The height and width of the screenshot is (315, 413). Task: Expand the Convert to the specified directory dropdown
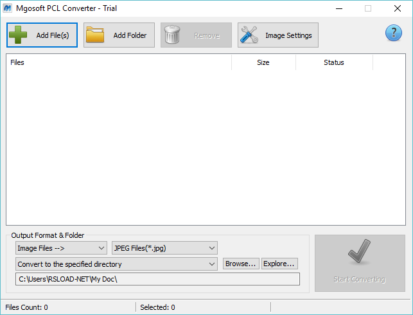click(x=116, y=264)
